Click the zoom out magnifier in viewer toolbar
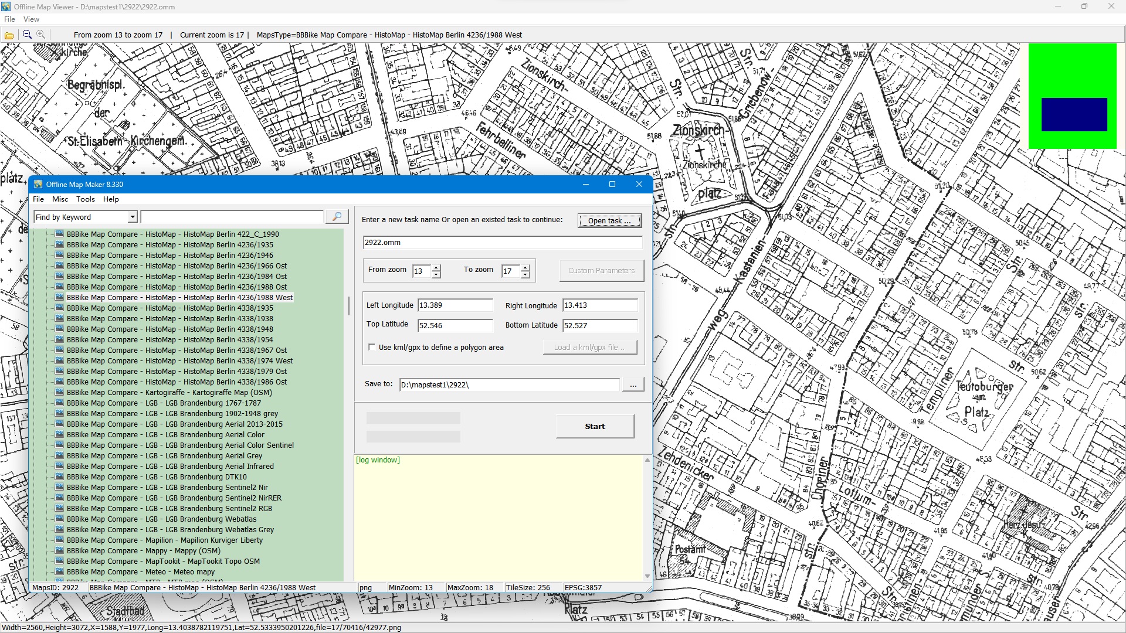This screenshot has height=633, width=1126. (x=27, y=35)
